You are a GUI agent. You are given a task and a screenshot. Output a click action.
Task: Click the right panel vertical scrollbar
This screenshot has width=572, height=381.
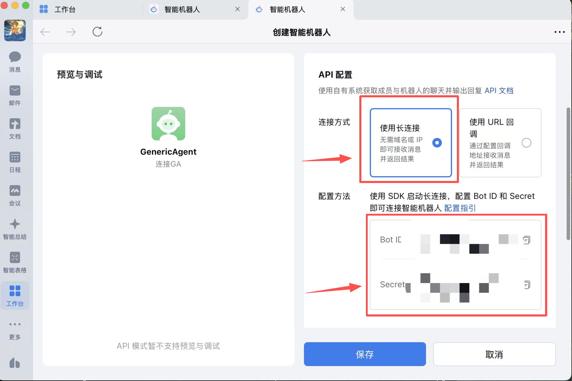point(568,173)
